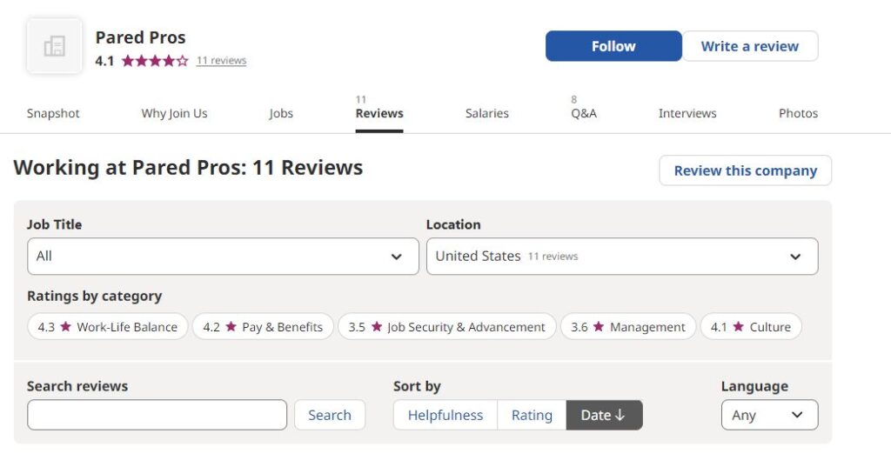Sort reviews by Helpfulness
Screen dimensions: 891x454
(445, 415)
